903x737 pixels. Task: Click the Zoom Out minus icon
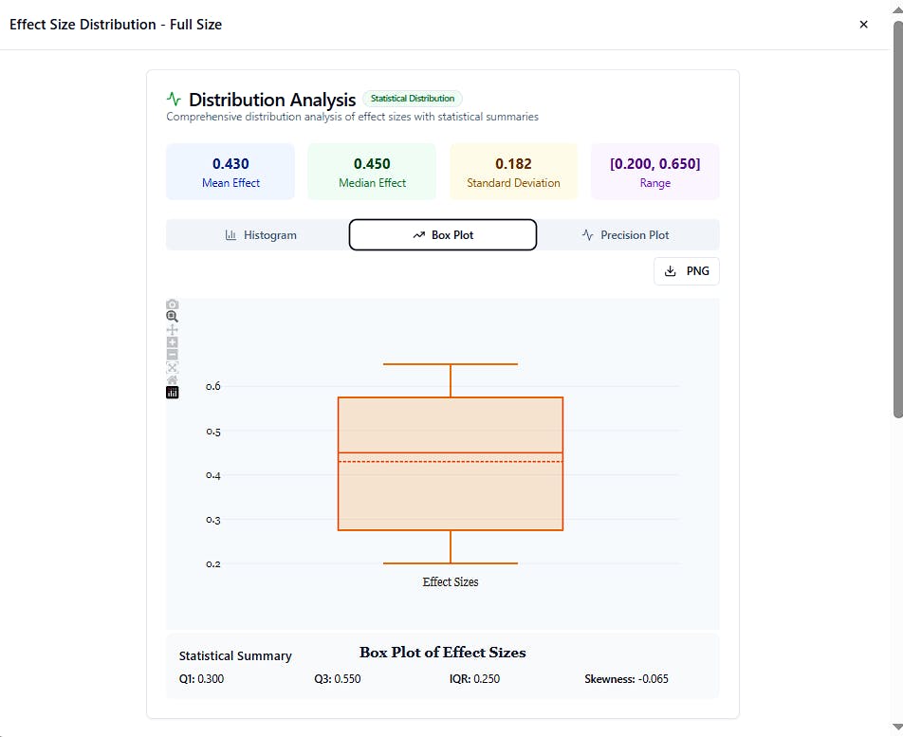point(173,355)
